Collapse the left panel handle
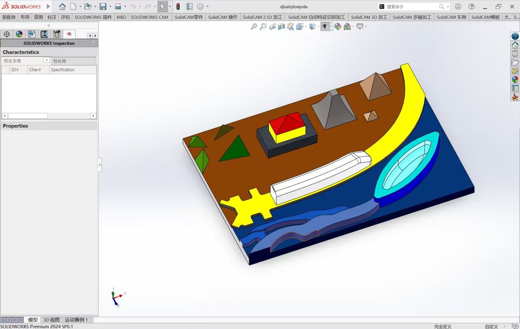520x329 pixels. [x=100, y=165]
